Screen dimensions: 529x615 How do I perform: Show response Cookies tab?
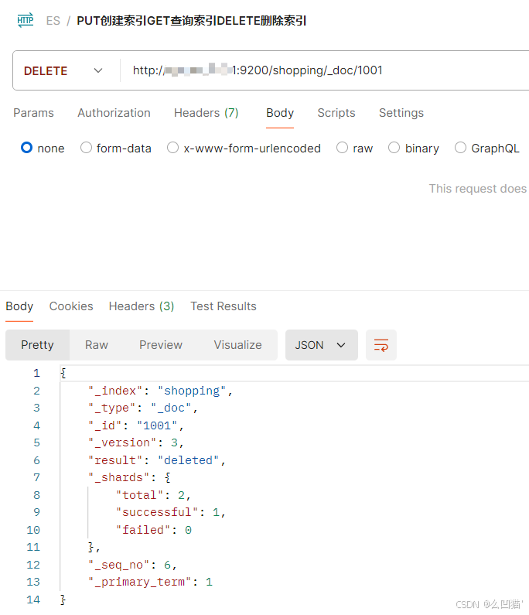(71, 306)
